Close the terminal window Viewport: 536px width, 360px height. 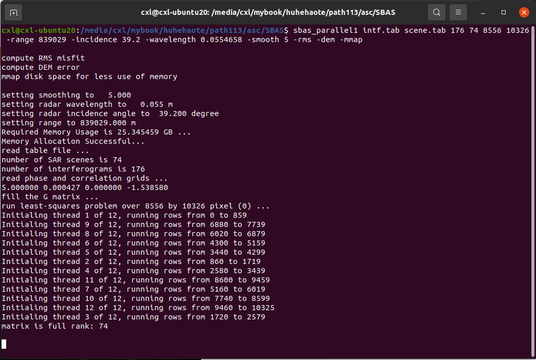pos(524,12)
